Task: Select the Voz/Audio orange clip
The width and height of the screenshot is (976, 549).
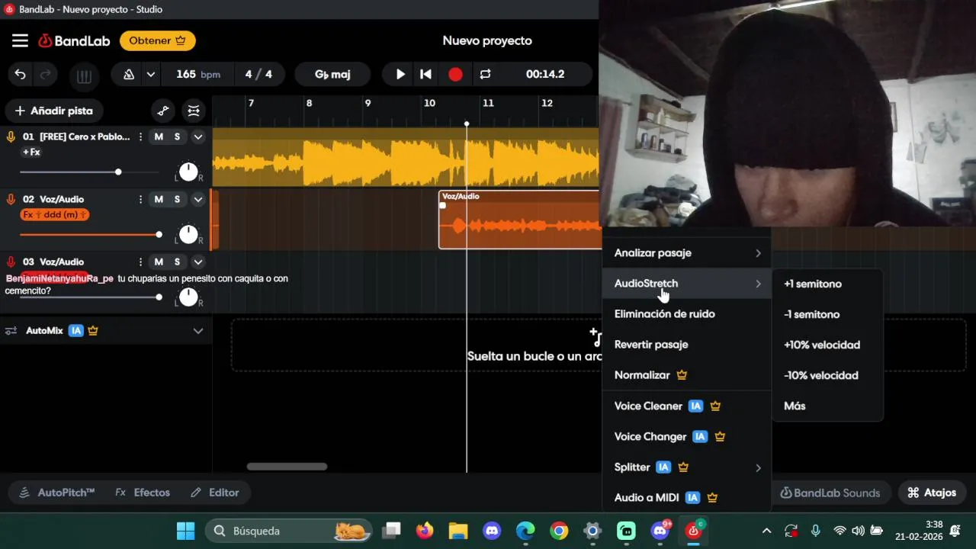Action: (519, 220)
